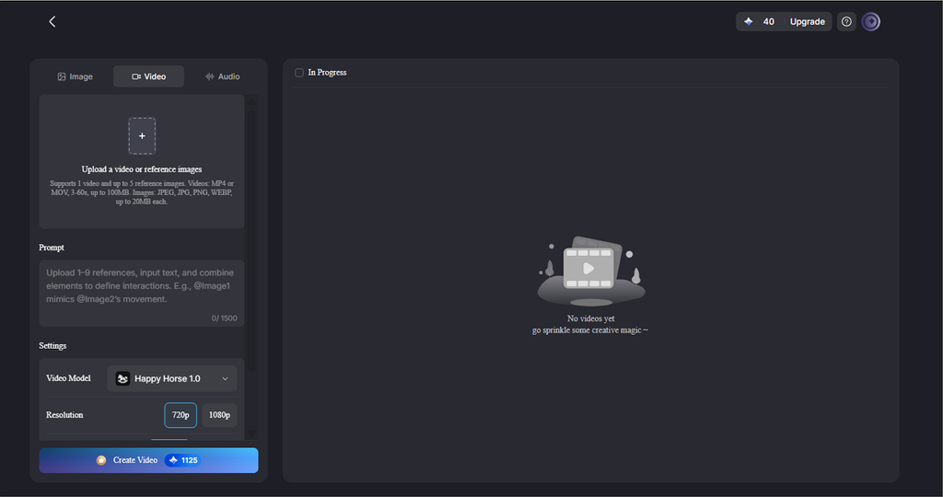Click the Upgrade button

pos(807,22)
